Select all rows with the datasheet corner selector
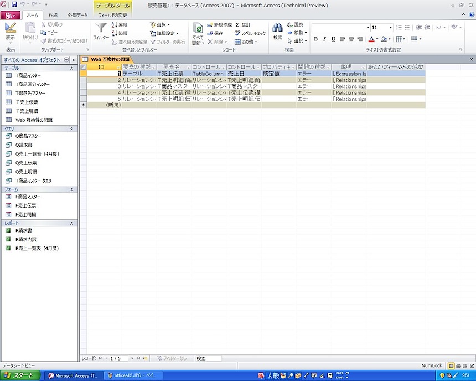 point(83,67)
